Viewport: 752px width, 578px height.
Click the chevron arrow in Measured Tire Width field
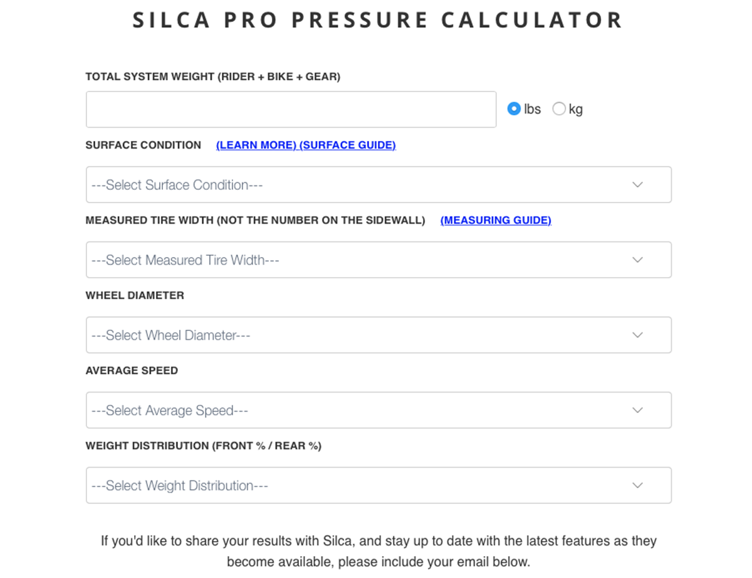pyautogui.click(x=637, y=260)
